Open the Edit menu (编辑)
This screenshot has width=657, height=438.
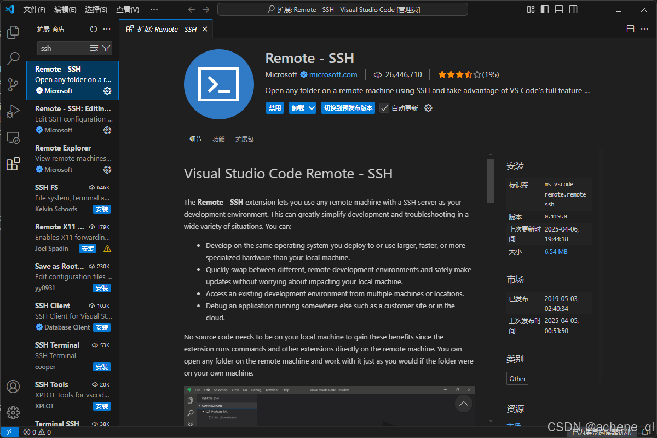66,9
